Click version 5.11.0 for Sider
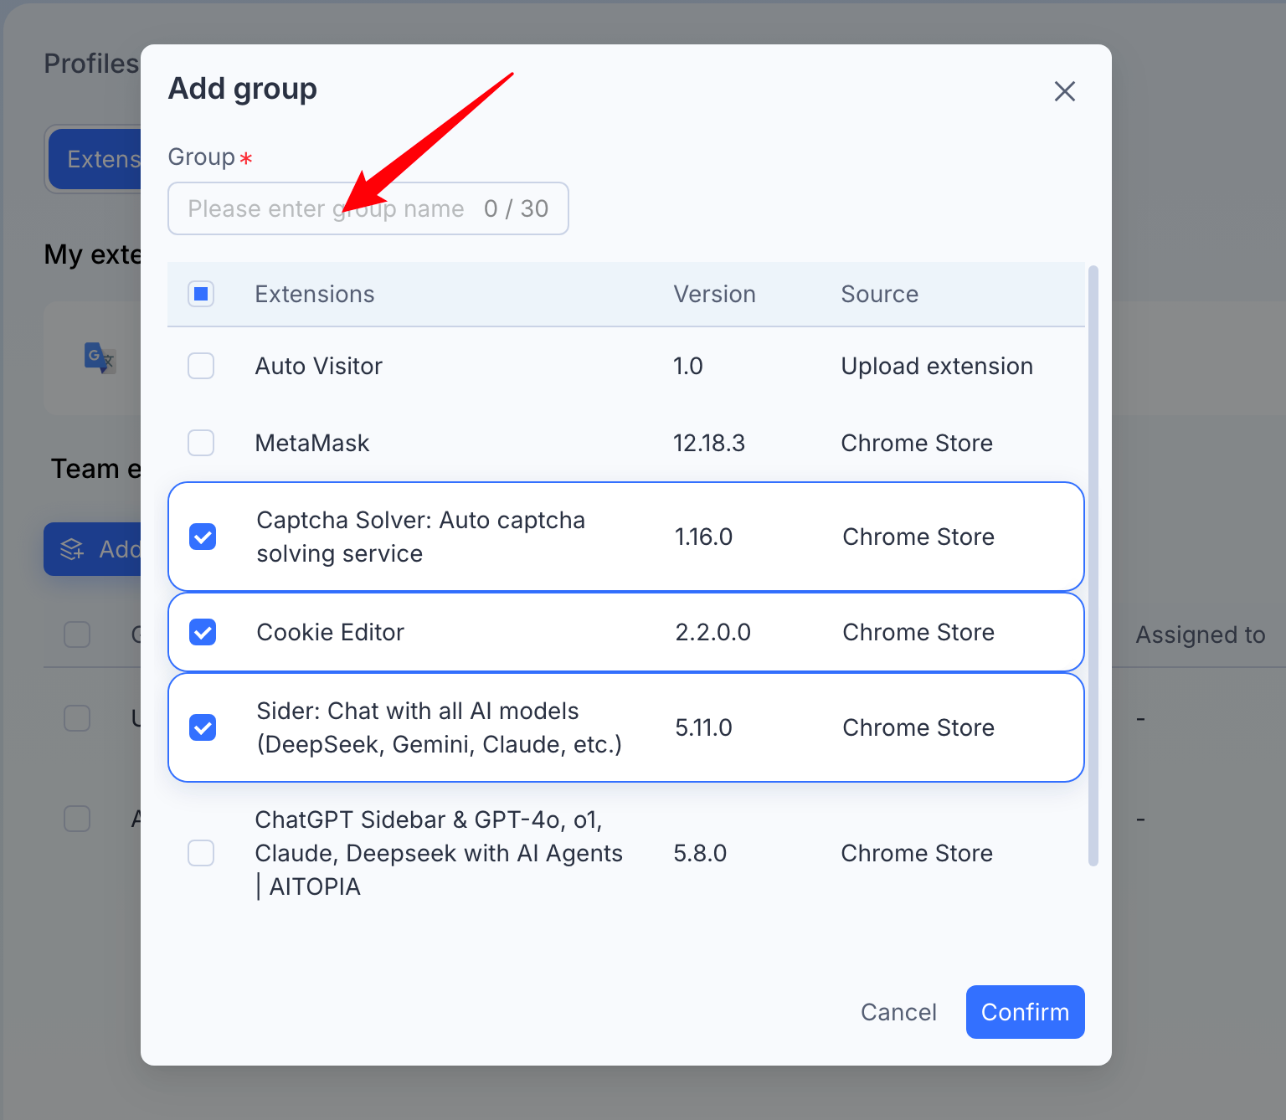 [x=703, y=727]
